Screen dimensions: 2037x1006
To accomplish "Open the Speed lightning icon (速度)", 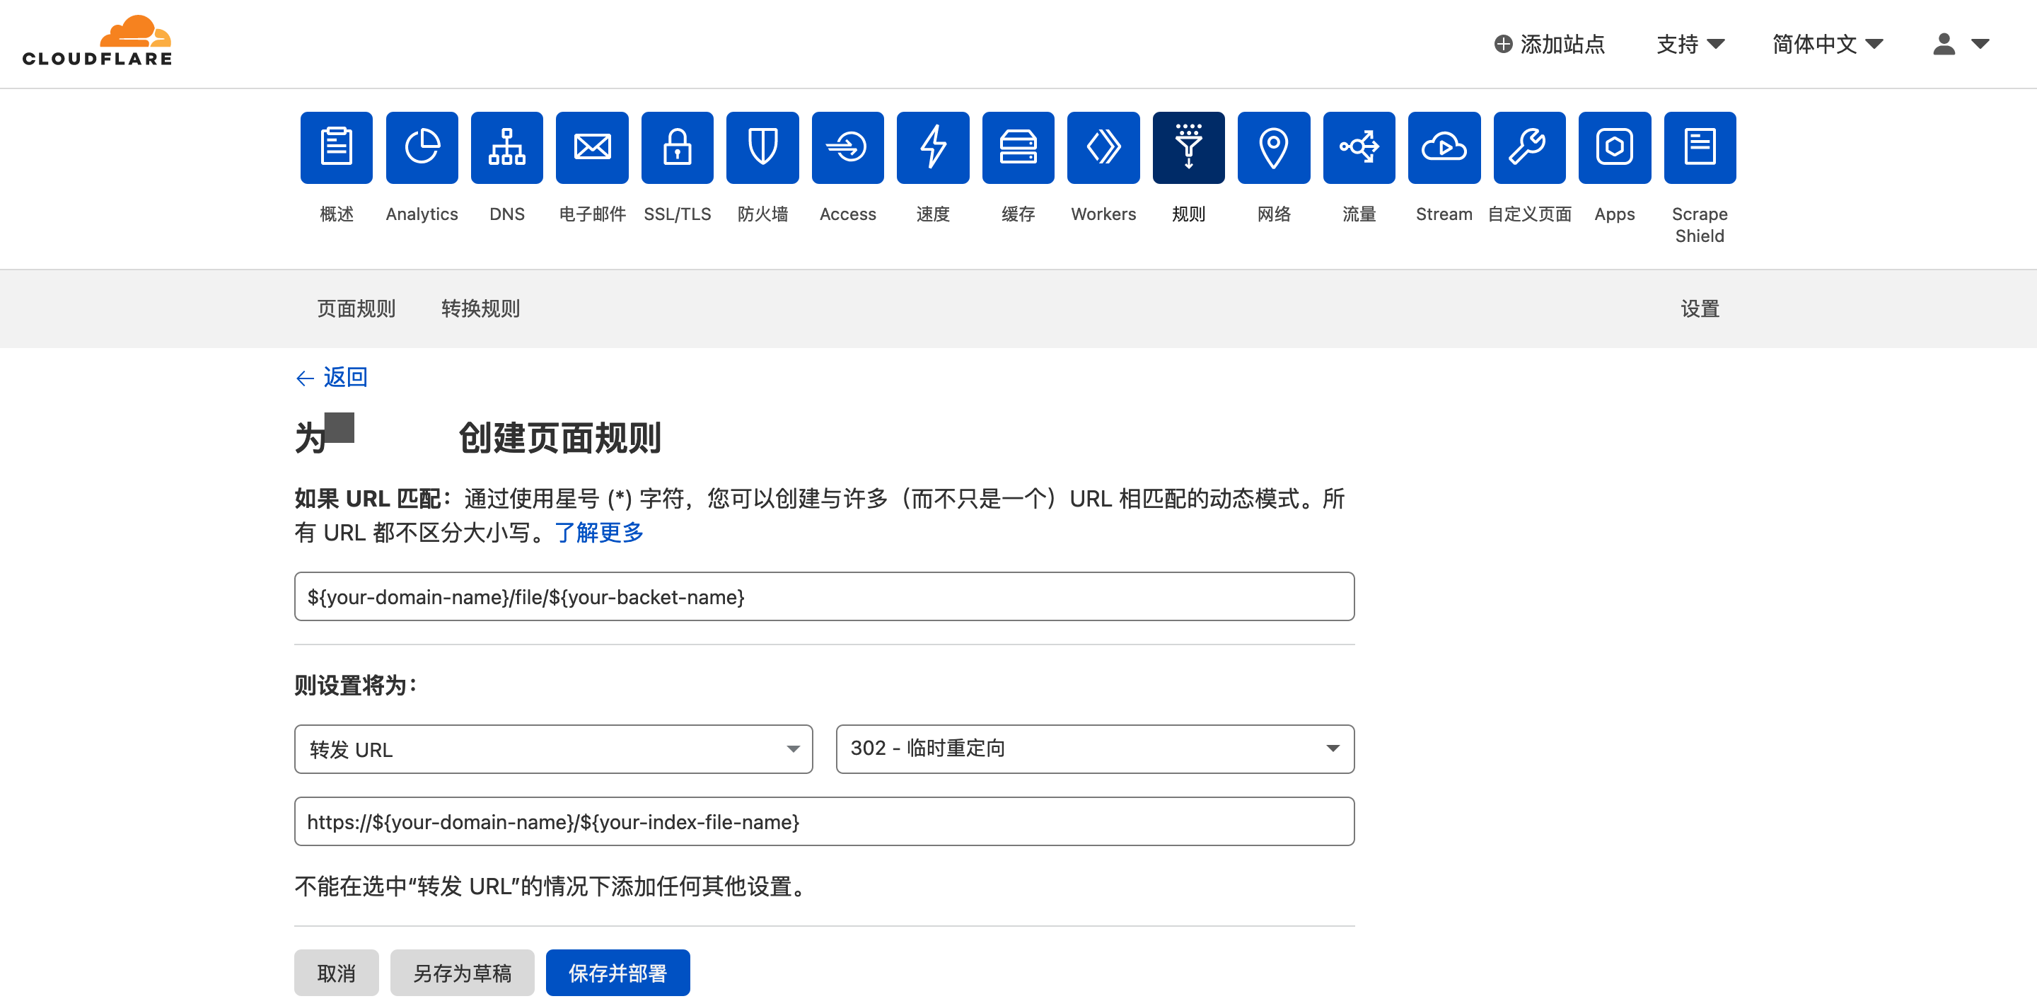I will [x=932, y=148].
